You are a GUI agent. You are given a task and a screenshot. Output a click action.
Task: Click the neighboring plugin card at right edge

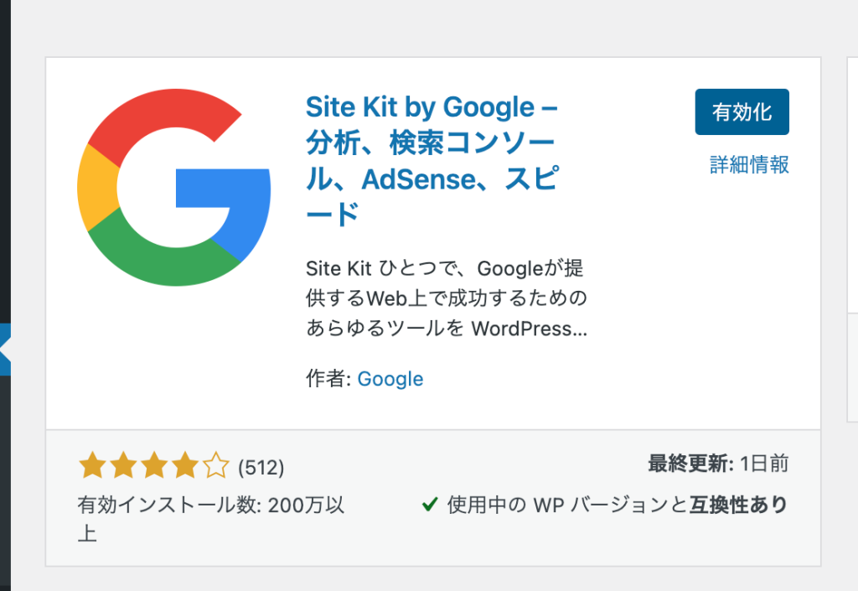tap(852, 239)
